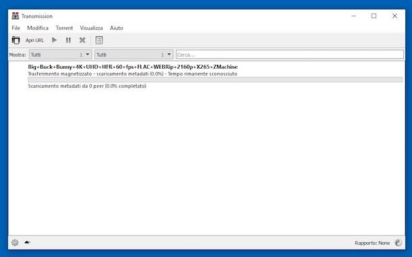Open the Torrent menu
412x257 pixels.
click(64, 28)
